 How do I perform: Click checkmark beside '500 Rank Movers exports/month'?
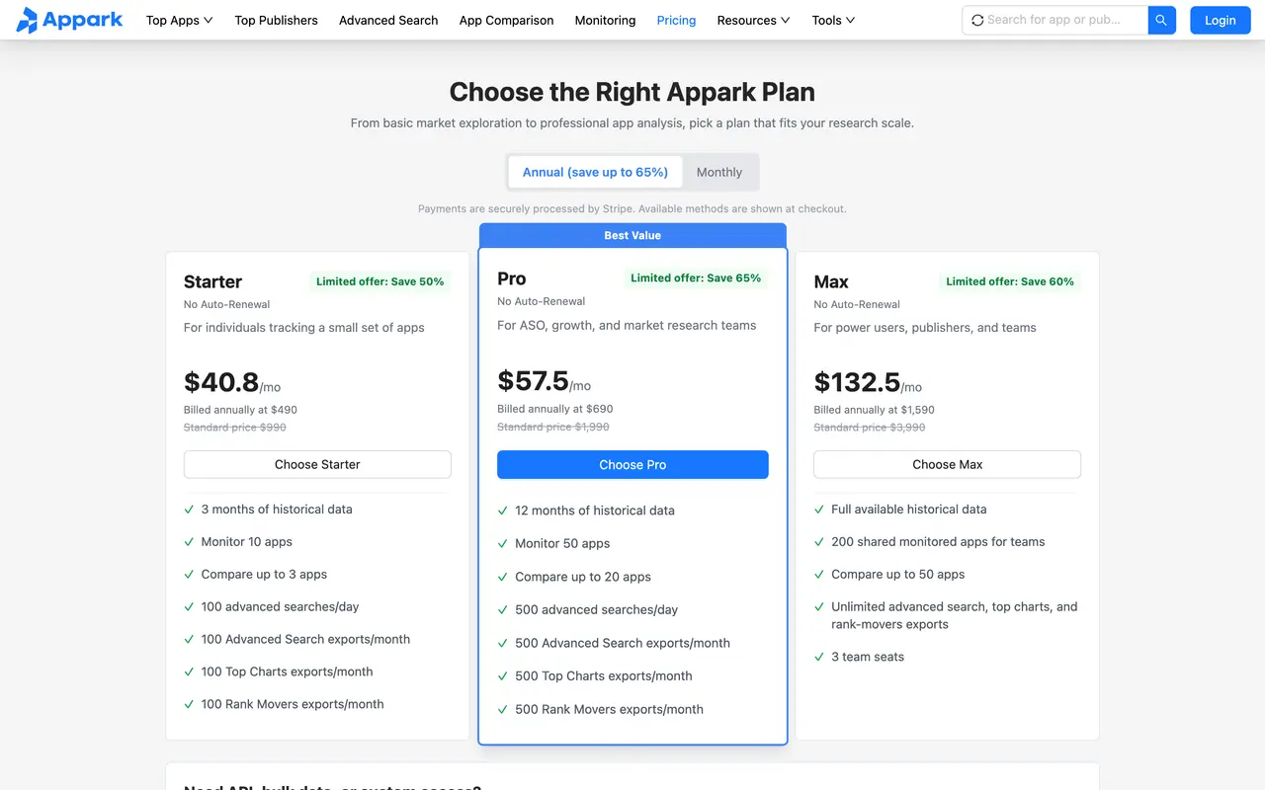[503, 709]
